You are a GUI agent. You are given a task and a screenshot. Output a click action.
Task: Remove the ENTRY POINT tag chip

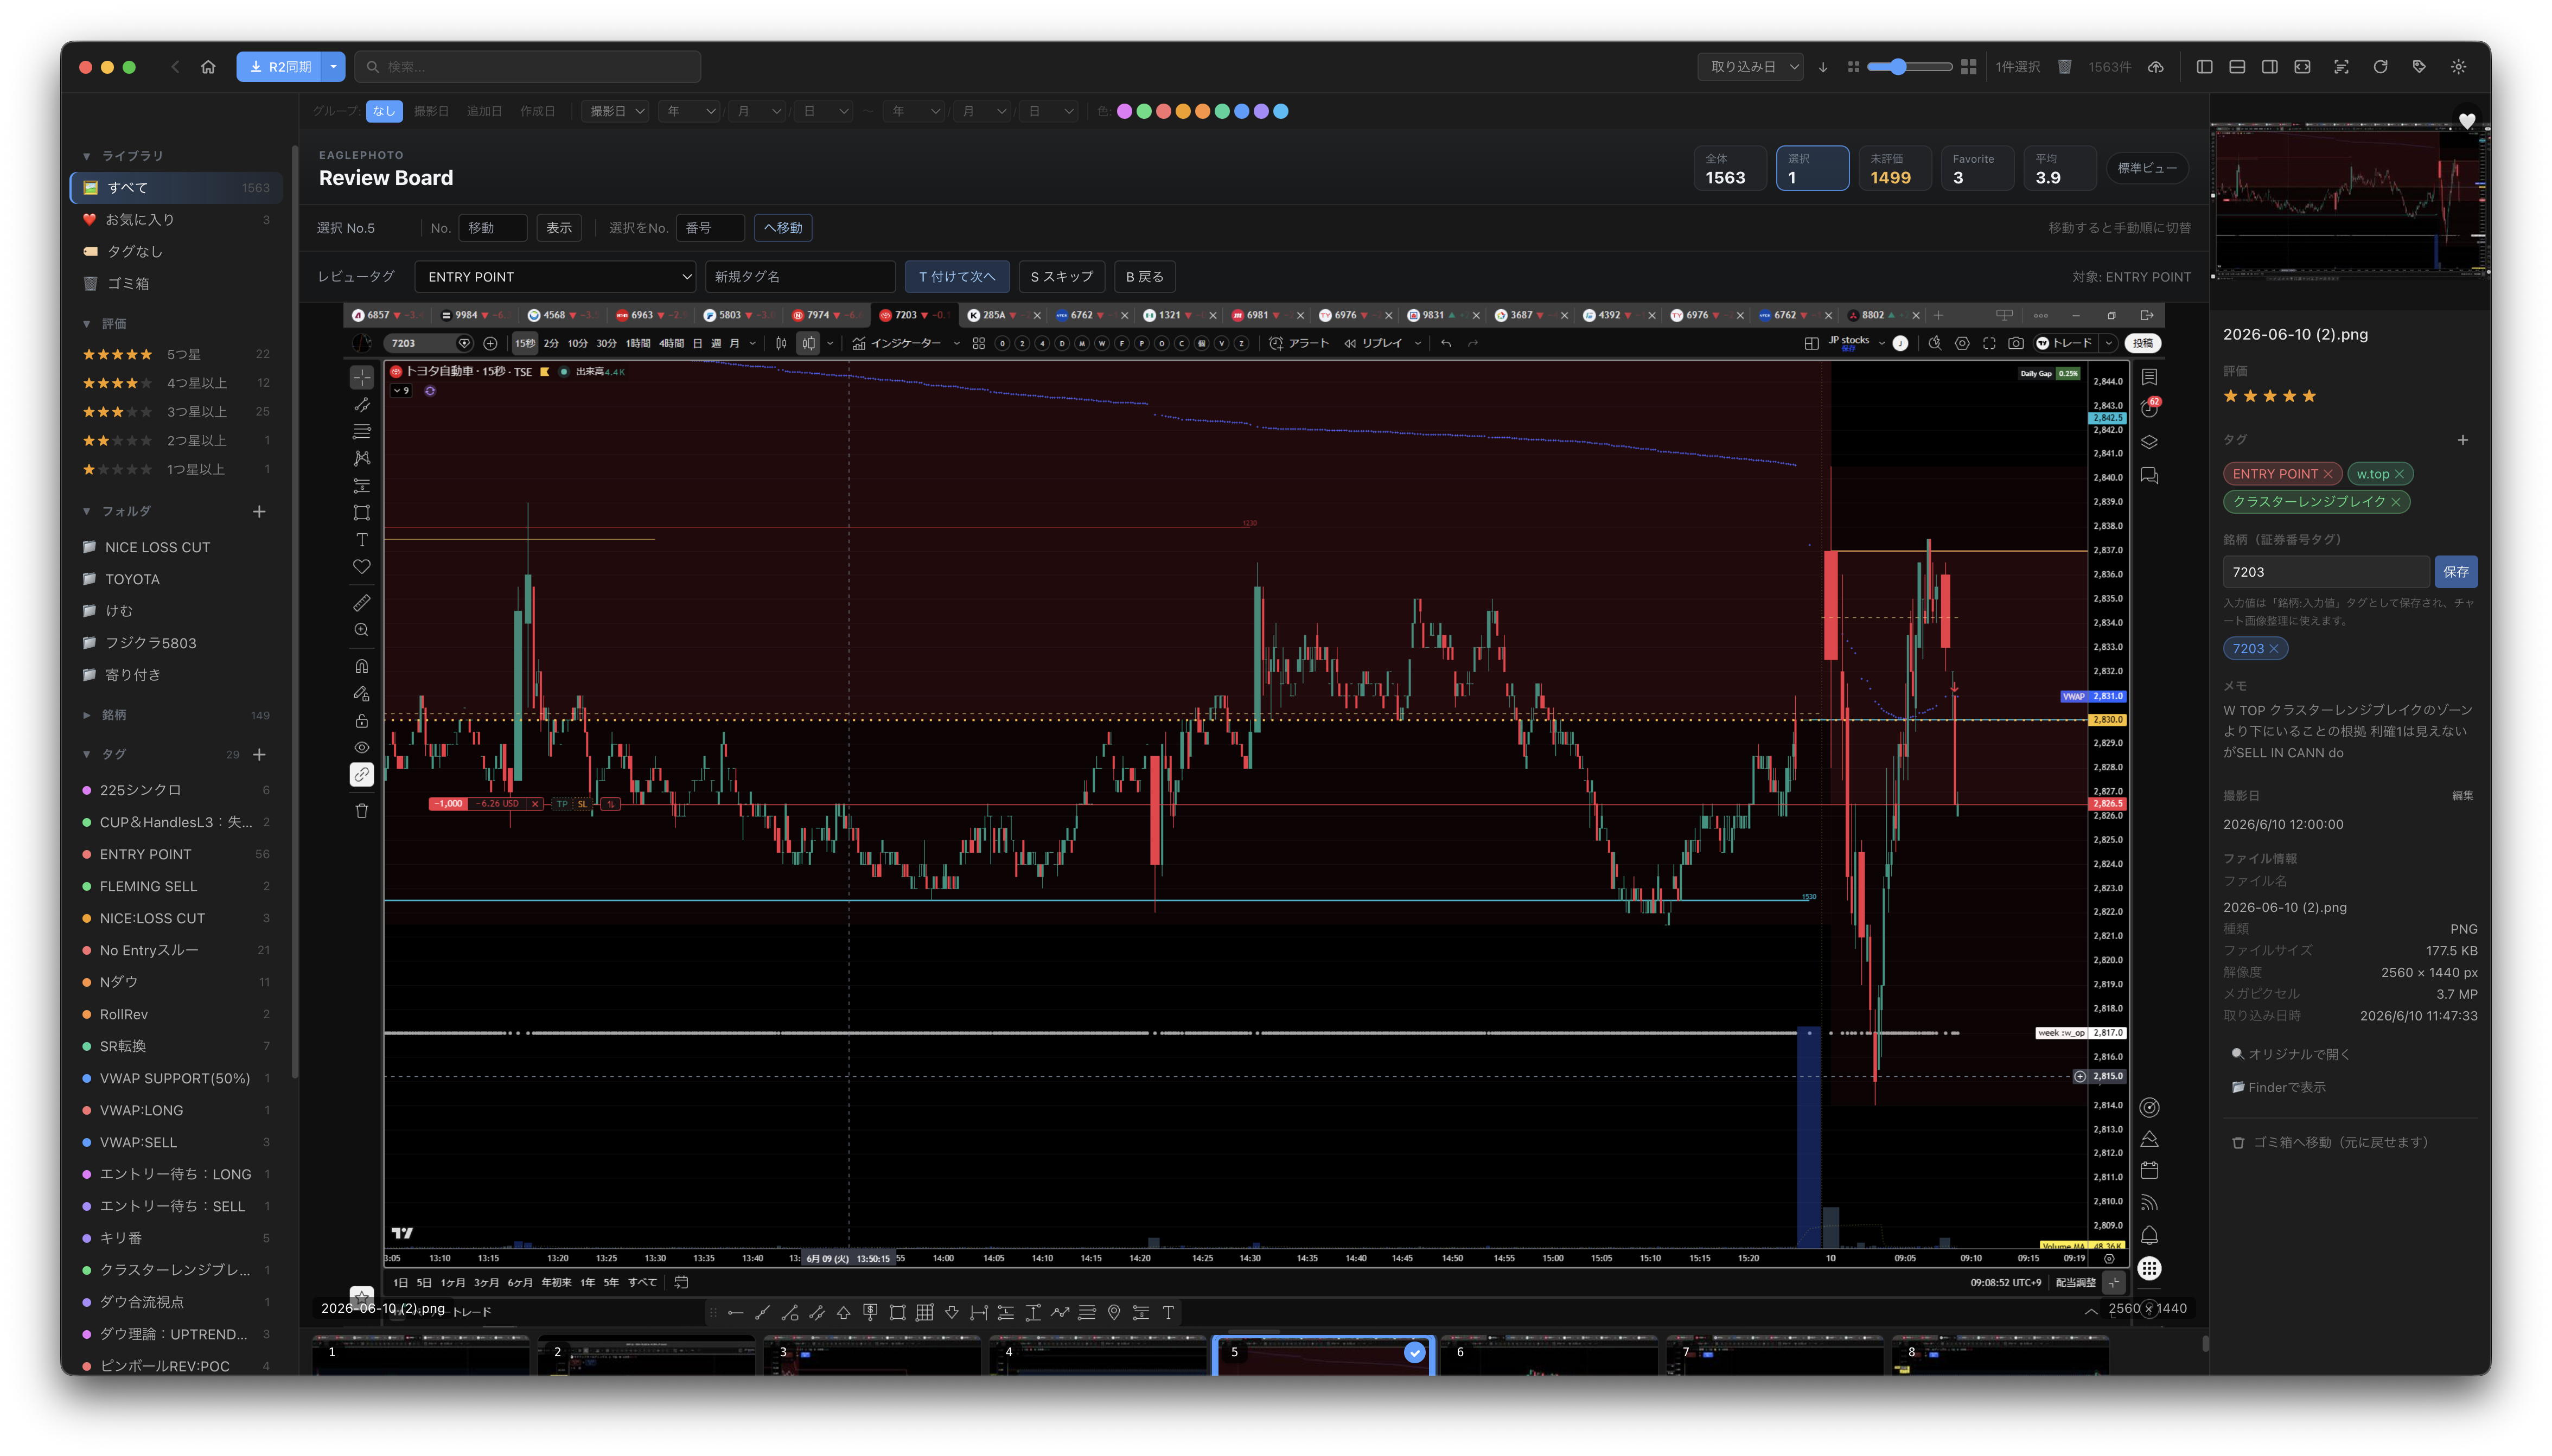click(2328, 474)
